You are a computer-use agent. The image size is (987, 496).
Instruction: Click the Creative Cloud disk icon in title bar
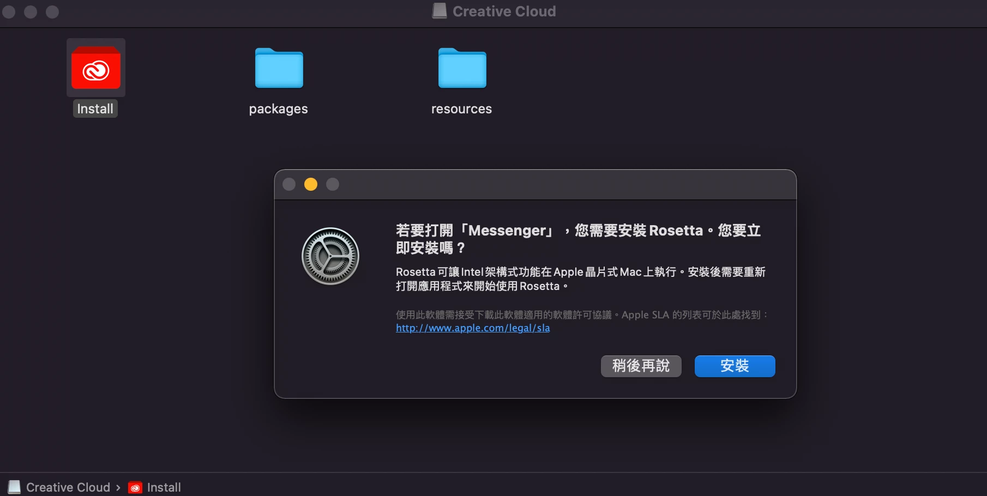[440, 11]
